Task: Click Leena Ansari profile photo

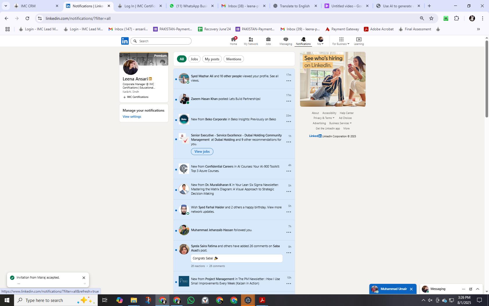Action: click(130, 67)
